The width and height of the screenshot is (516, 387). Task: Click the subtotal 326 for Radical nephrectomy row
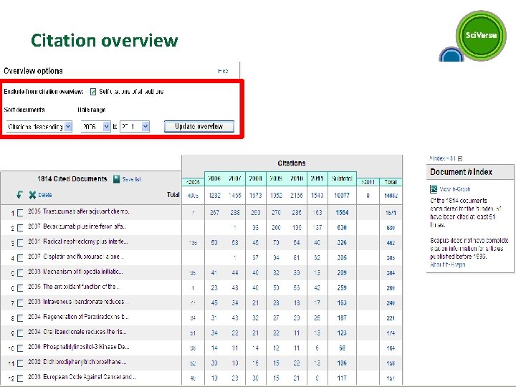342,242
